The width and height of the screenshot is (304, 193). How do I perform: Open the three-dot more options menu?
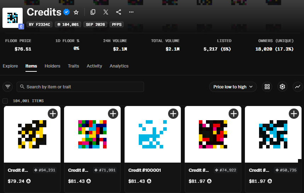click(131, 12)
